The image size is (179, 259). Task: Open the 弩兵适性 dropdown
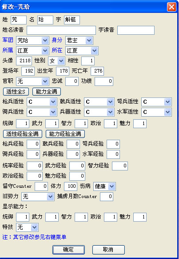[x=156, y=102]
